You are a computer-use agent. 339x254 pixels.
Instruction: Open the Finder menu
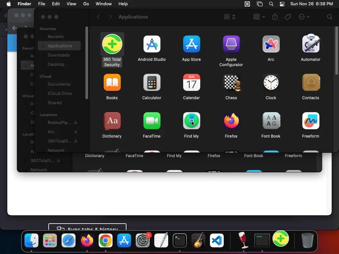coord(24,4)
